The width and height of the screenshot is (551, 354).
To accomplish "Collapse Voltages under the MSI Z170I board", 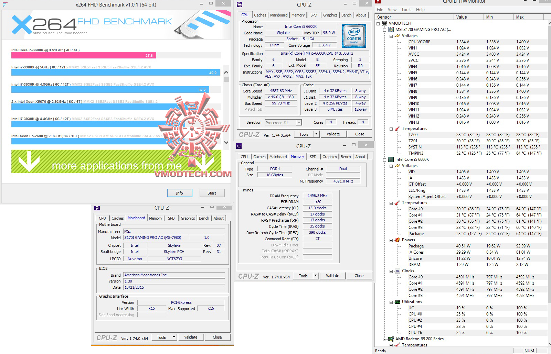I will (391, 36).
